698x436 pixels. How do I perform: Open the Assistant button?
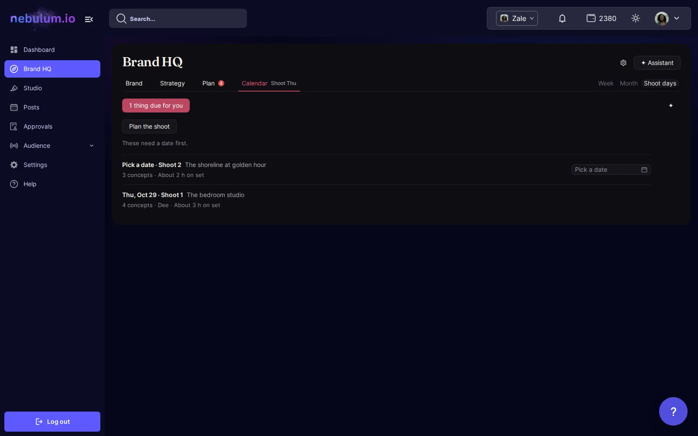pyautogui.click(x=657, y=63)
